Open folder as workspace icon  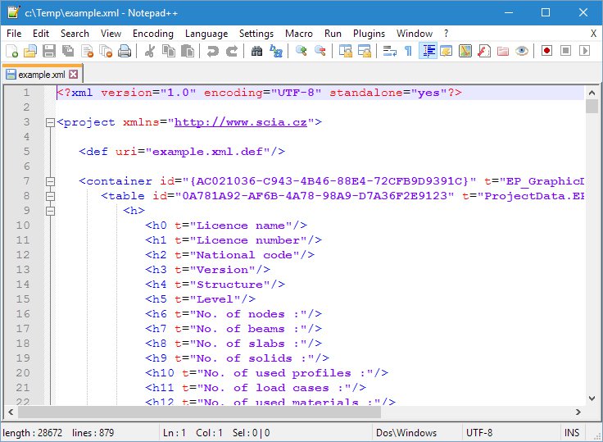[502, 51]
